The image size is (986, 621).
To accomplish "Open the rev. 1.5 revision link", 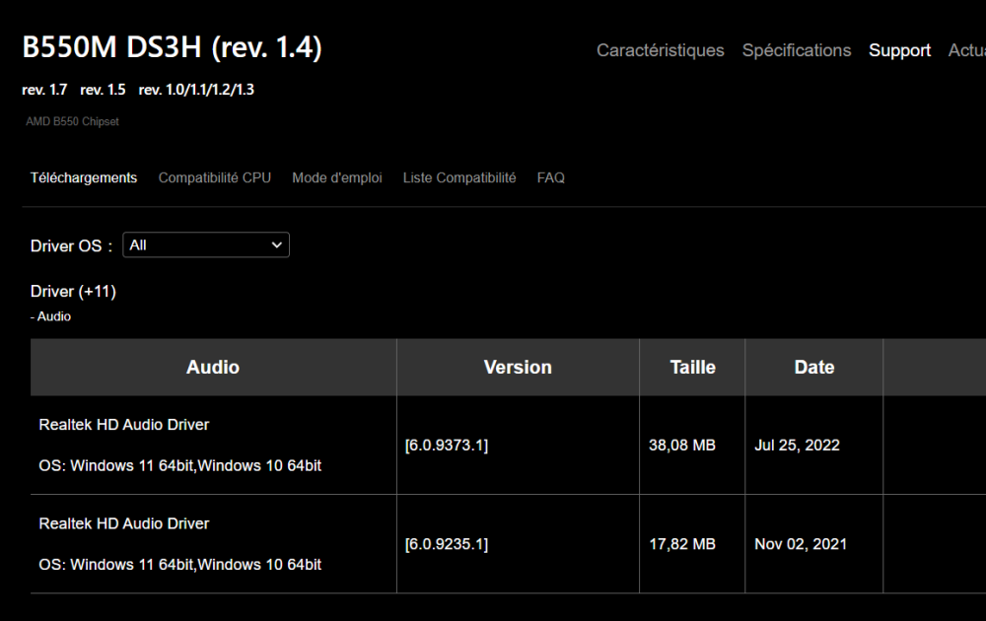I will click(103, 90).
